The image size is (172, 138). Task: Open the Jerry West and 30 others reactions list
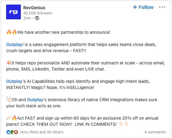click(41, 132)
